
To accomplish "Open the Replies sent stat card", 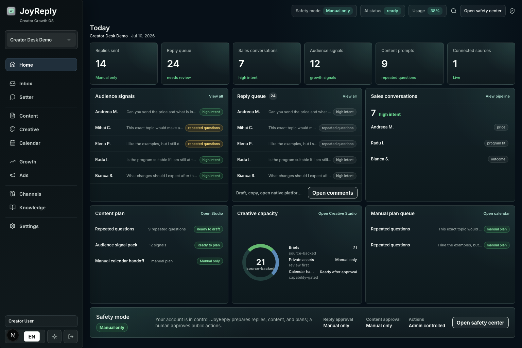I will 124,64.
